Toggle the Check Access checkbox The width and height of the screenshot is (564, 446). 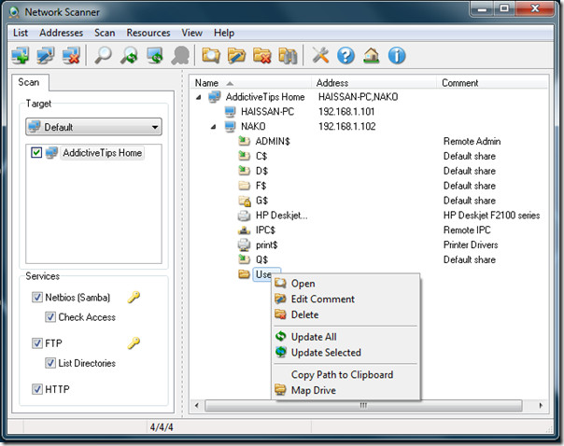tap(50, 317)
